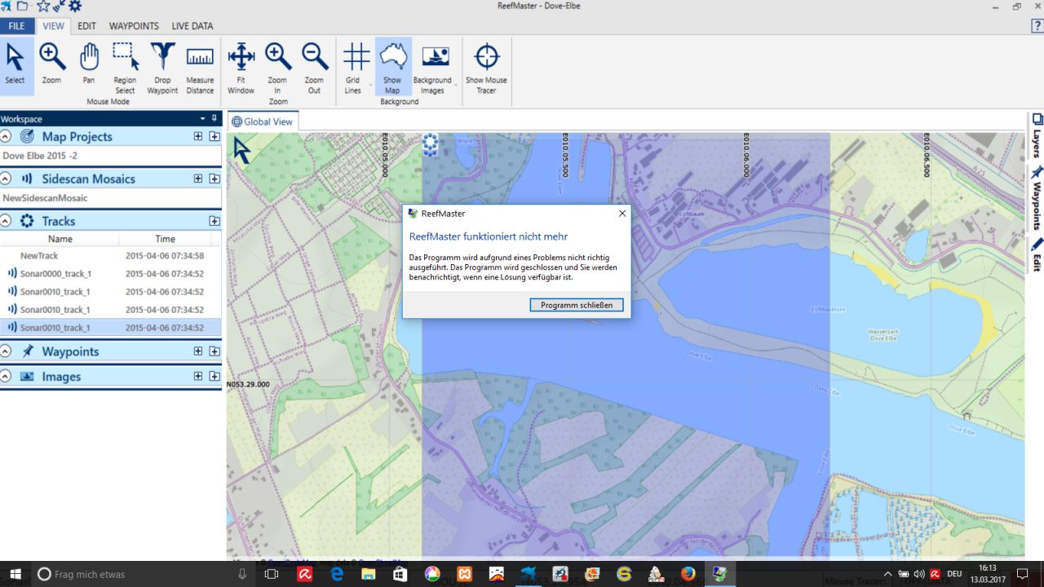This screenshot has width=1044, height=587.
Task: Click the Windows Start button
Action: [15, 574]
